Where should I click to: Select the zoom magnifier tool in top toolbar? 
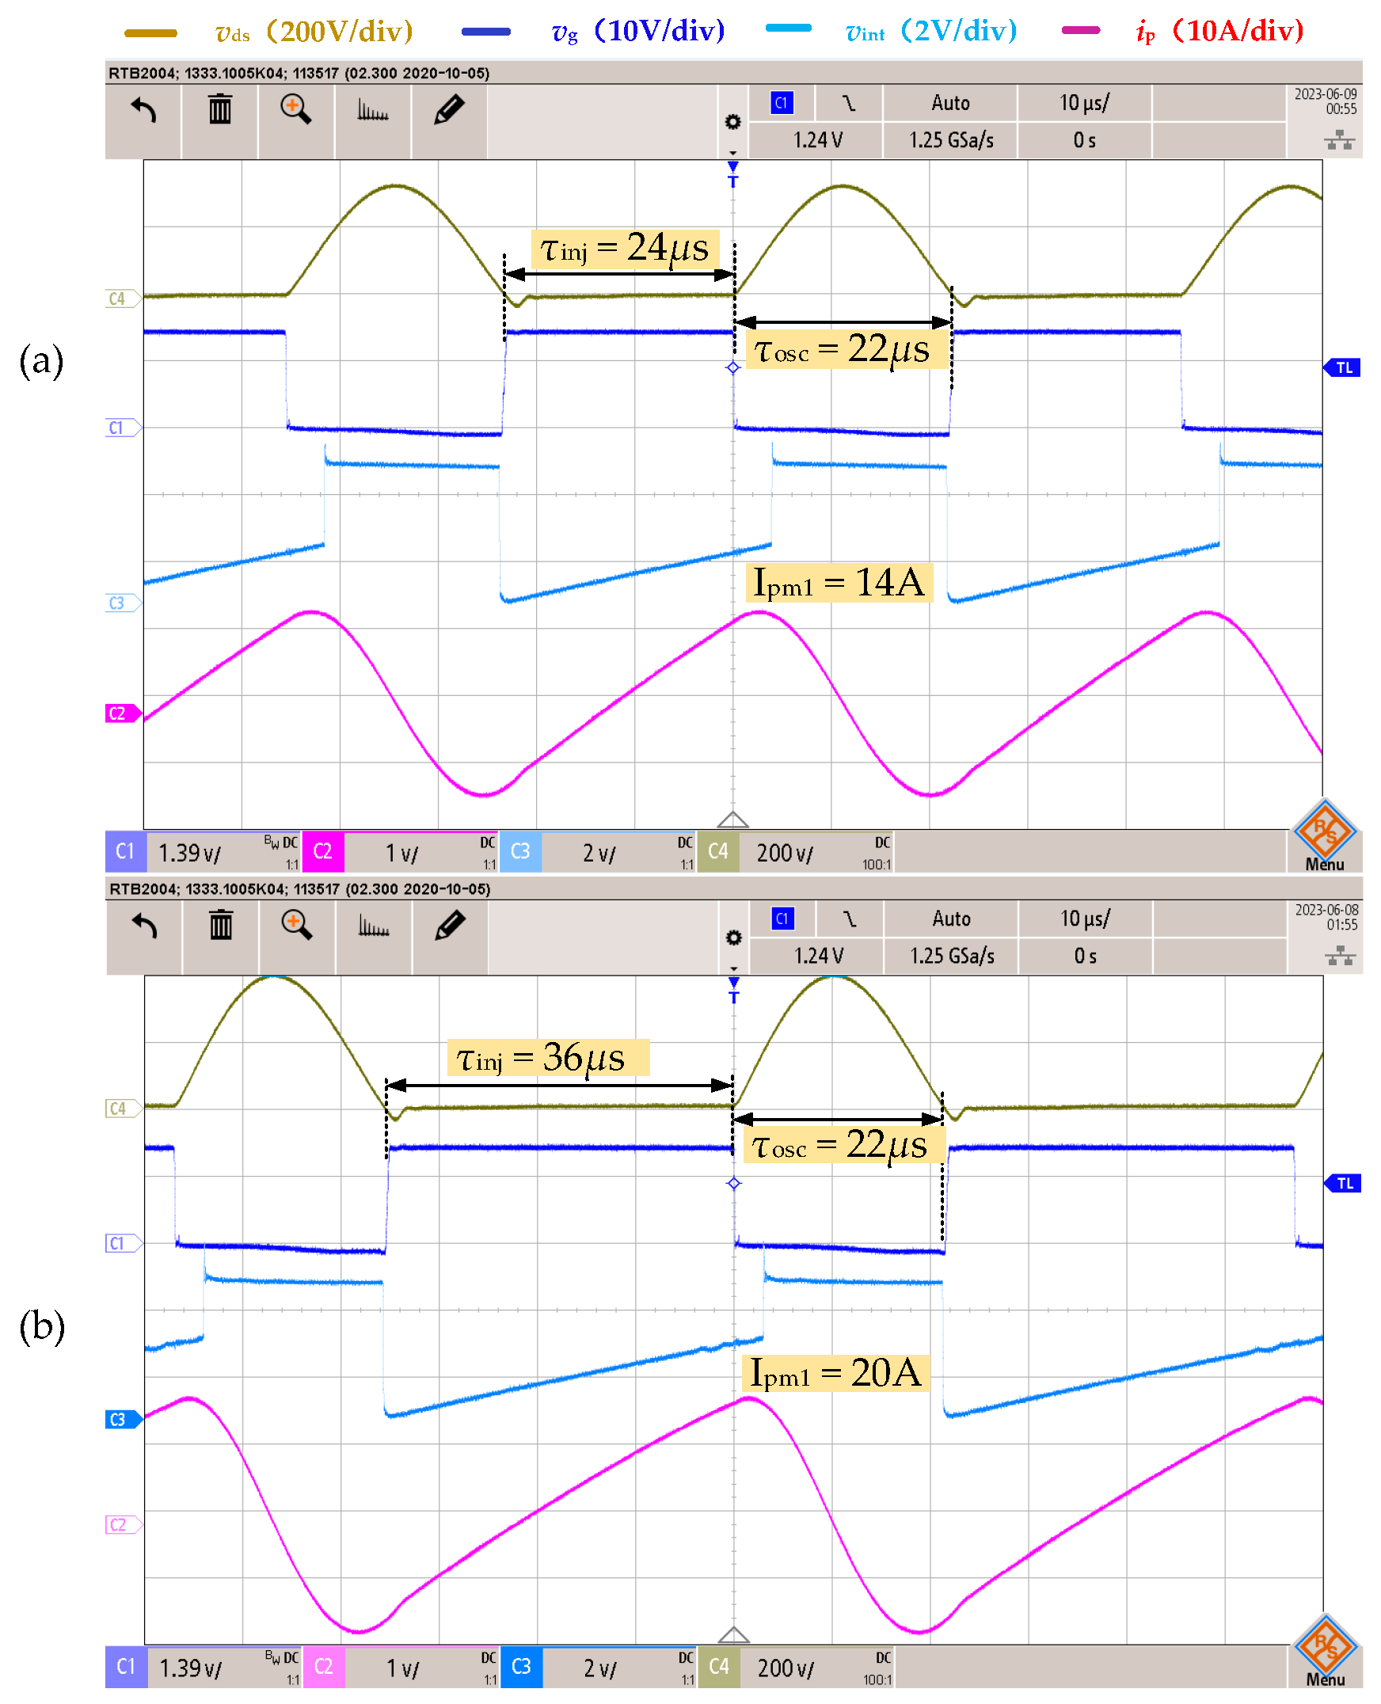pos(296,109)
